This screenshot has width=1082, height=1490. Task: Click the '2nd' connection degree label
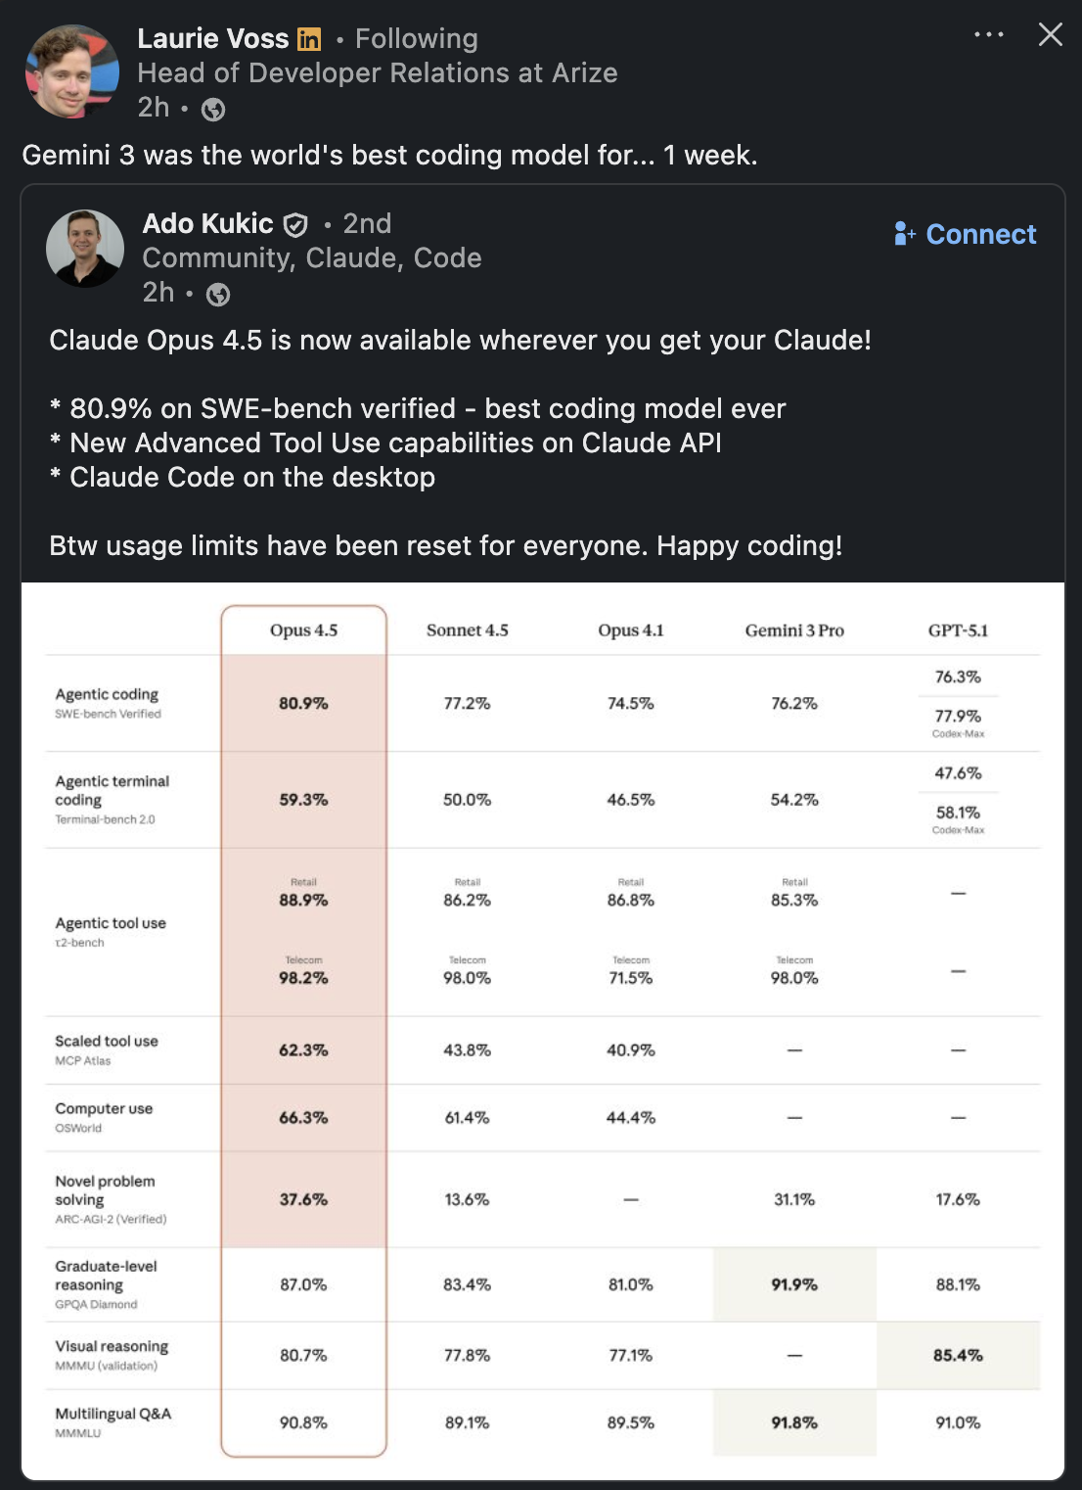pyautogui.click(x=367, y=223)
